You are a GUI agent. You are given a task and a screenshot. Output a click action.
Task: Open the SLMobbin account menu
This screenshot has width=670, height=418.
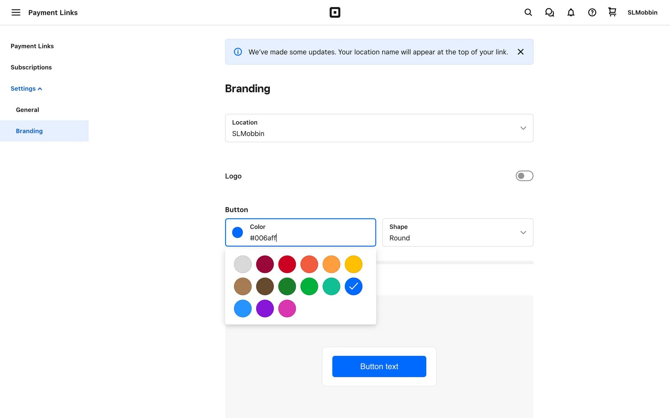click(x=642, y=13)
